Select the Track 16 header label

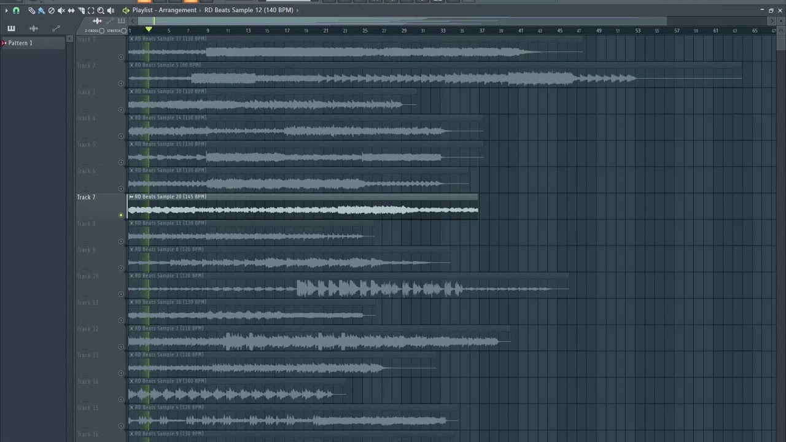click(87, 435)
